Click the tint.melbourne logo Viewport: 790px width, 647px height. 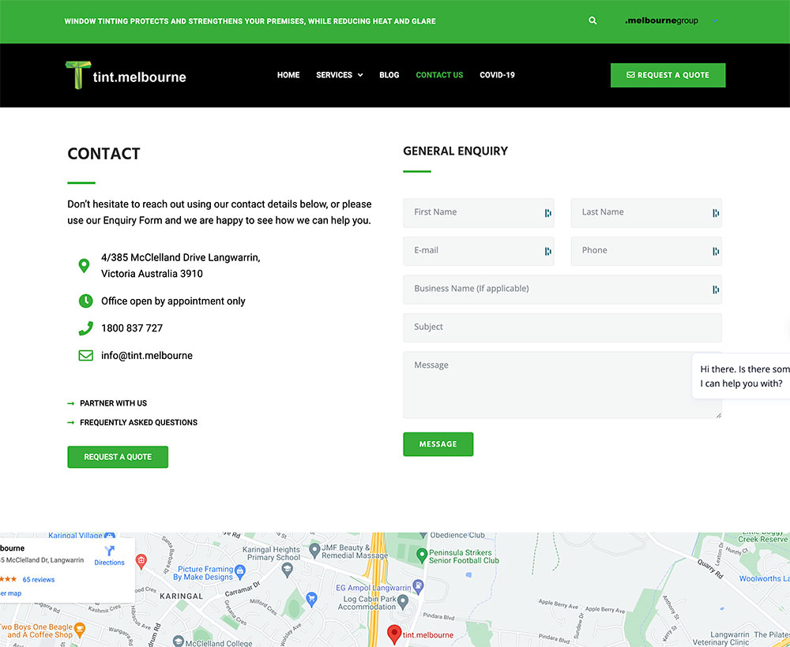126,76
